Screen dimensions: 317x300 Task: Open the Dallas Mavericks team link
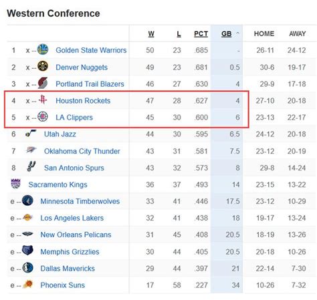pos(68,269)
